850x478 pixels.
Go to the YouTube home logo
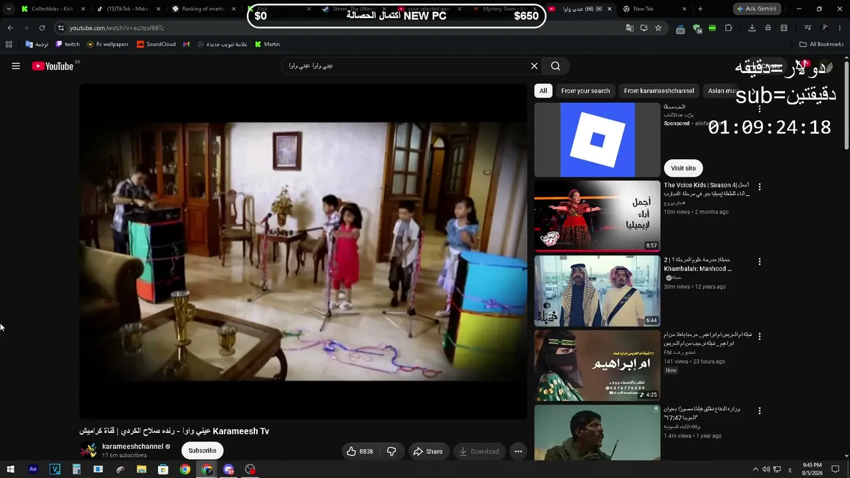pos(52,66)
